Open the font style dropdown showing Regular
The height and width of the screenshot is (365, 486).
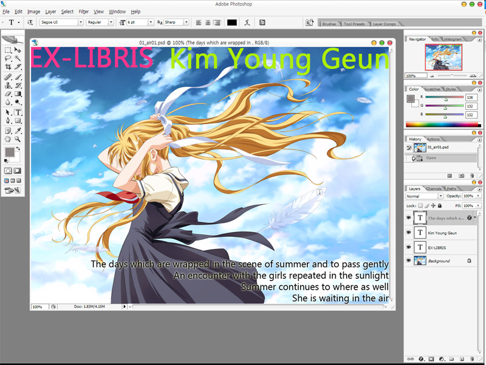[111, 22]
